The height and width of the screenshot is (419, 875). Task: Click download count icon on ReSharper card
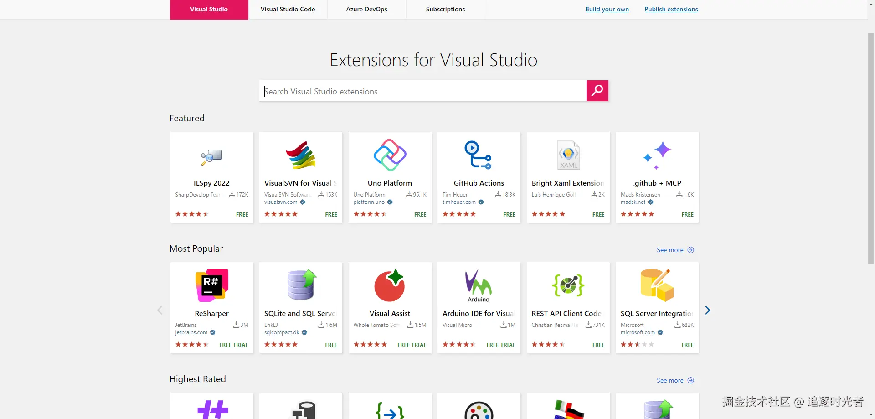pyautogui.click(x=237, y=325)
